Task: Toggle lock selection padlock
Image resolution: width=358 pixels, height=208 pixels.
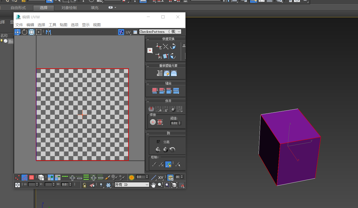Action: [x=85, y=185]
